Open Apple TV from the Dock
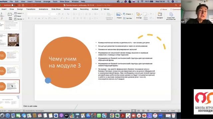This screenshot has height=119, width=213. 67,115
